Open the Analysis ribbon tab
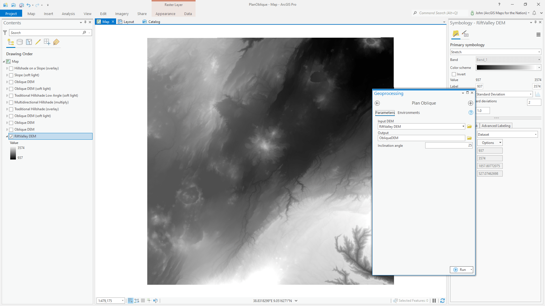The image size is (545, 306). (68, 14)
